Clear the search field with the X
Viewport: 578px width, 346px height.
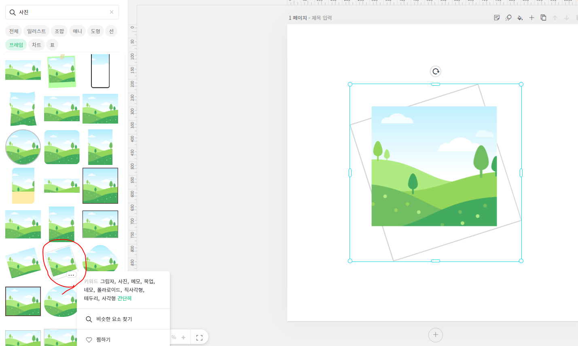(112, 12)
